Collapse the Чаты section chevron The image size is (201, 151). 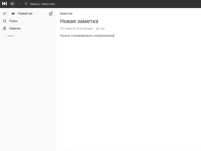click(5, 35)
